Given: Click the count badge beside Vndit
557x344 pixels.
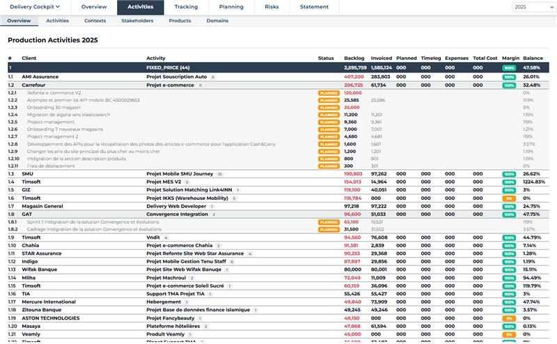Looking at the screenshot, I should coord(166,237).
